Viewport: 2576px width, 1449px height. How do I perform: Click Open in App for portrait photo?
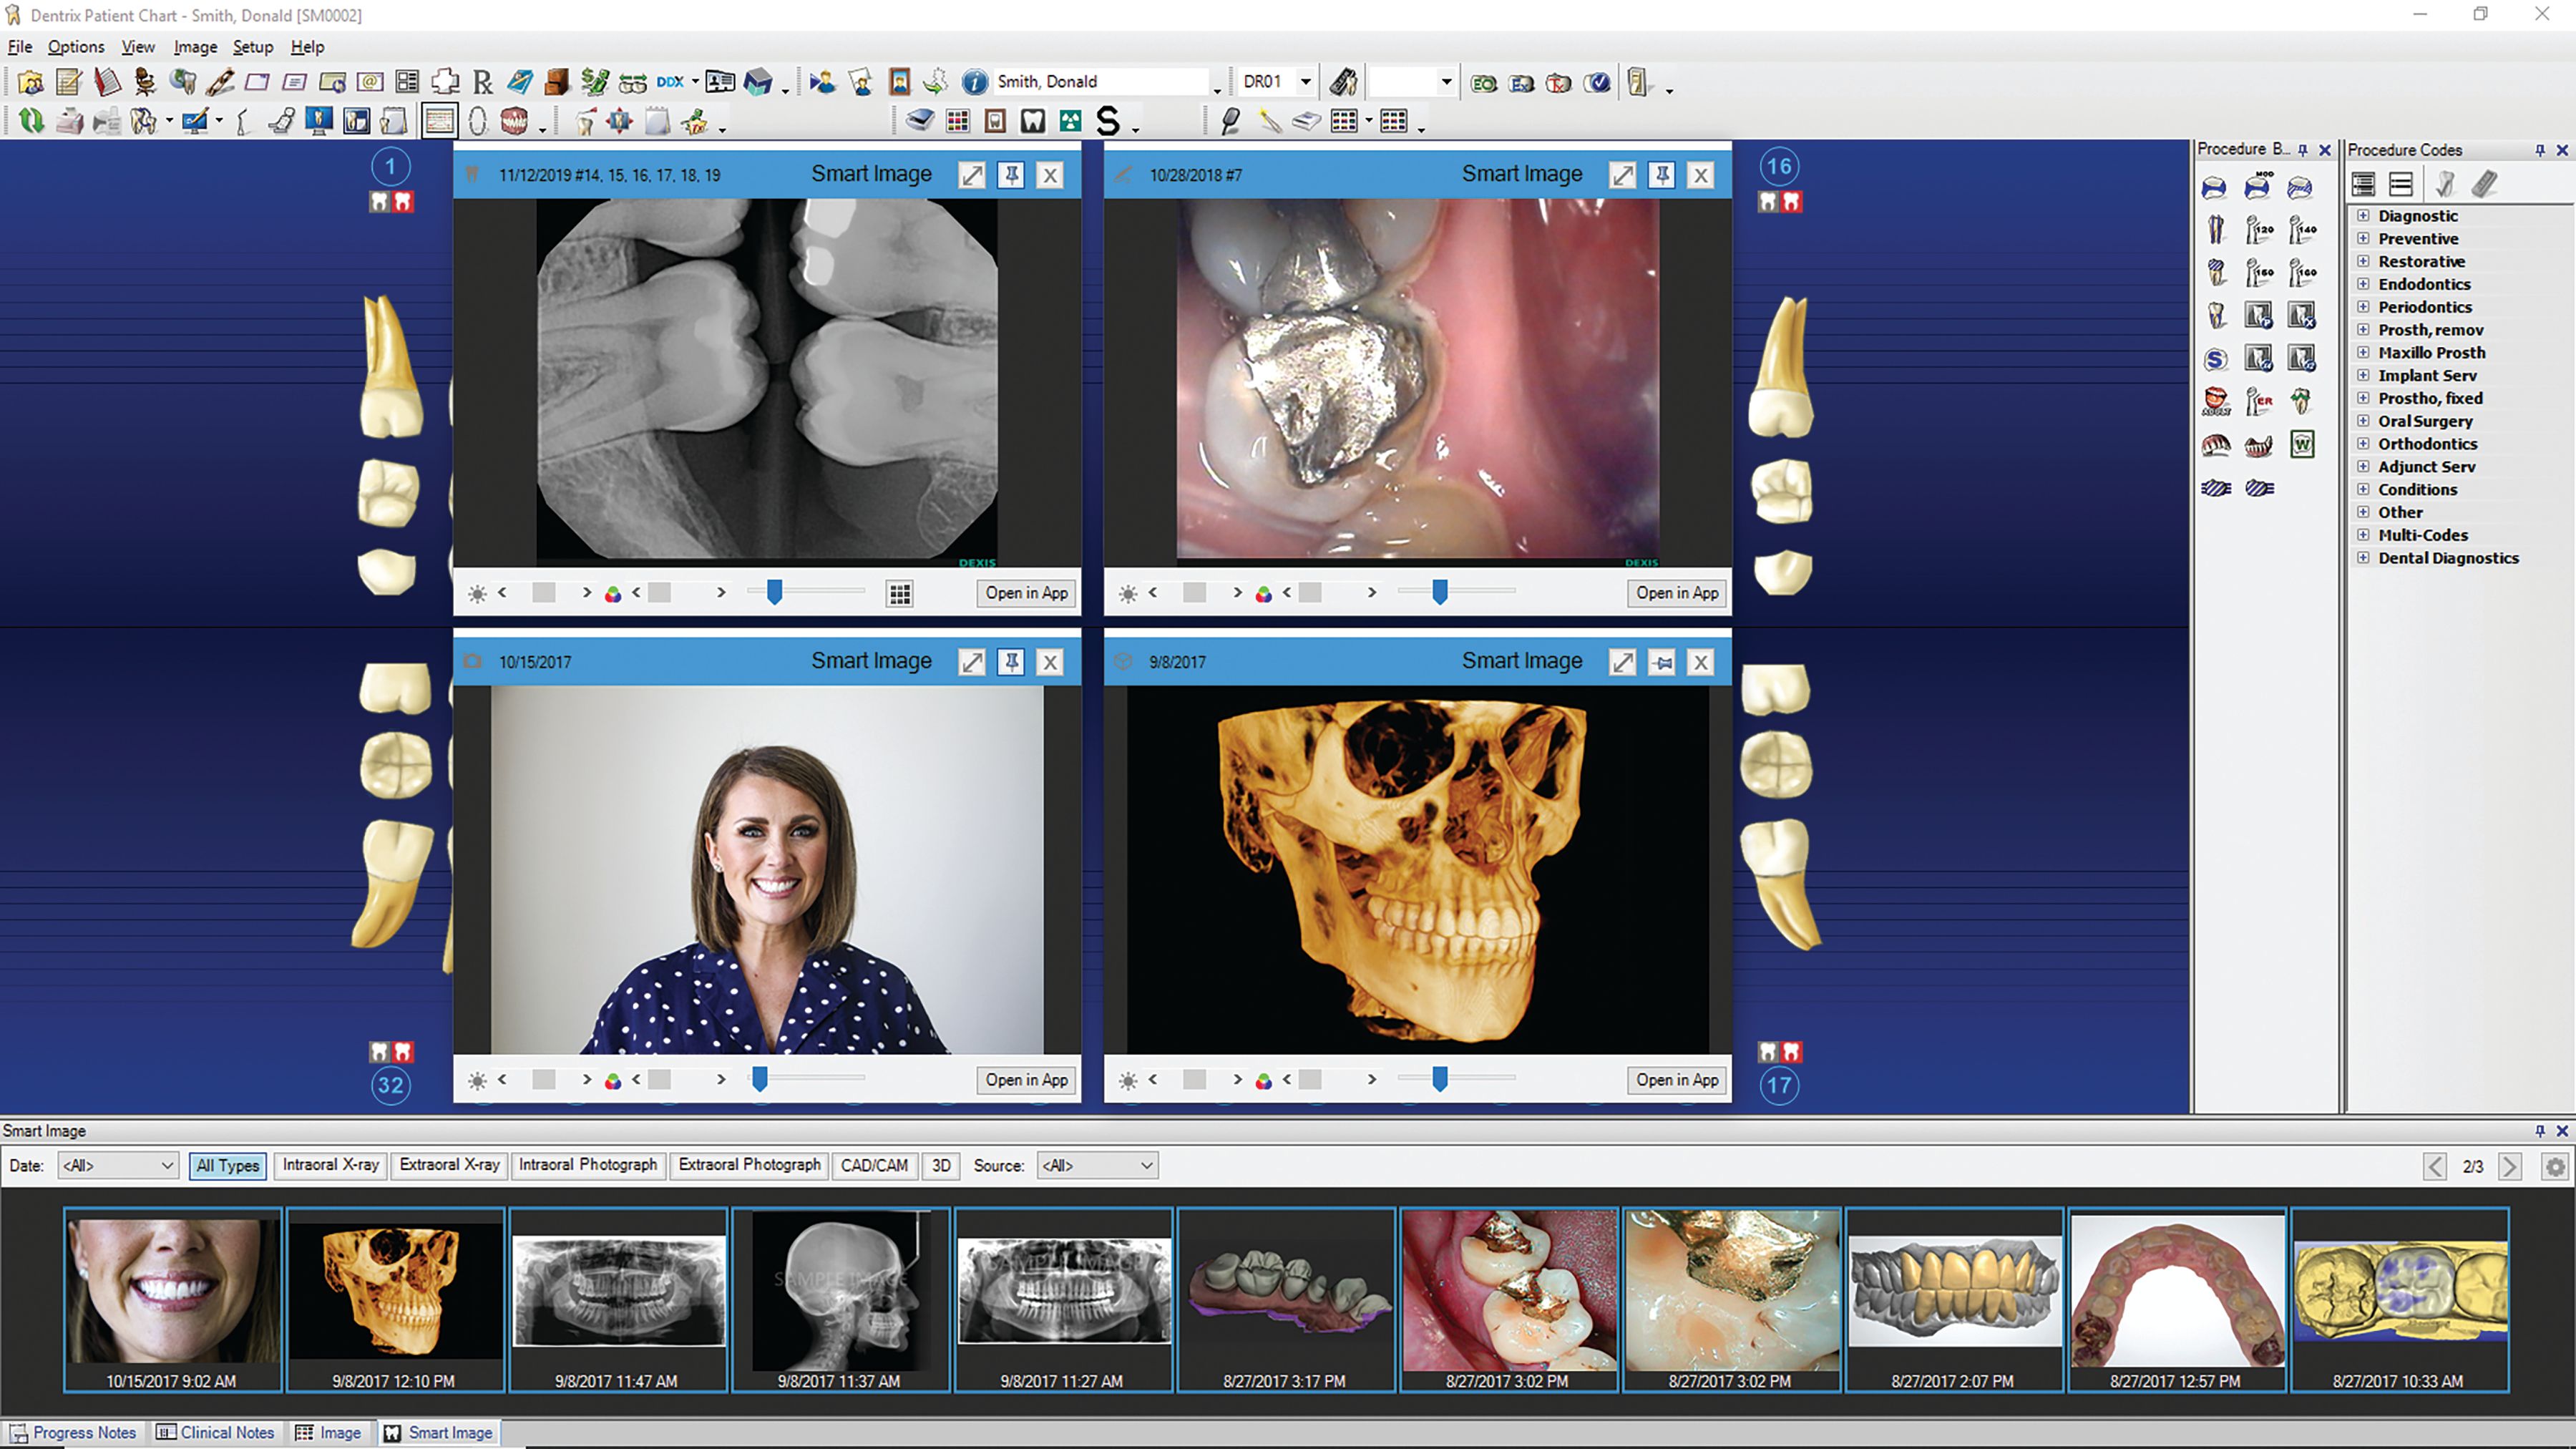point(1026,1080)
